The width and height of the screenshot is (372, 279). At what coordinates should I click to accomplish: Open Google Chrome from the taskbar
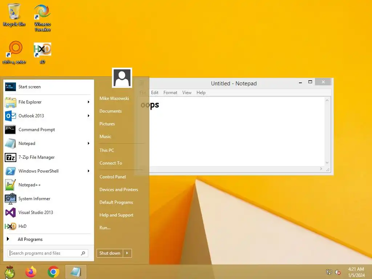coord(53,272)
